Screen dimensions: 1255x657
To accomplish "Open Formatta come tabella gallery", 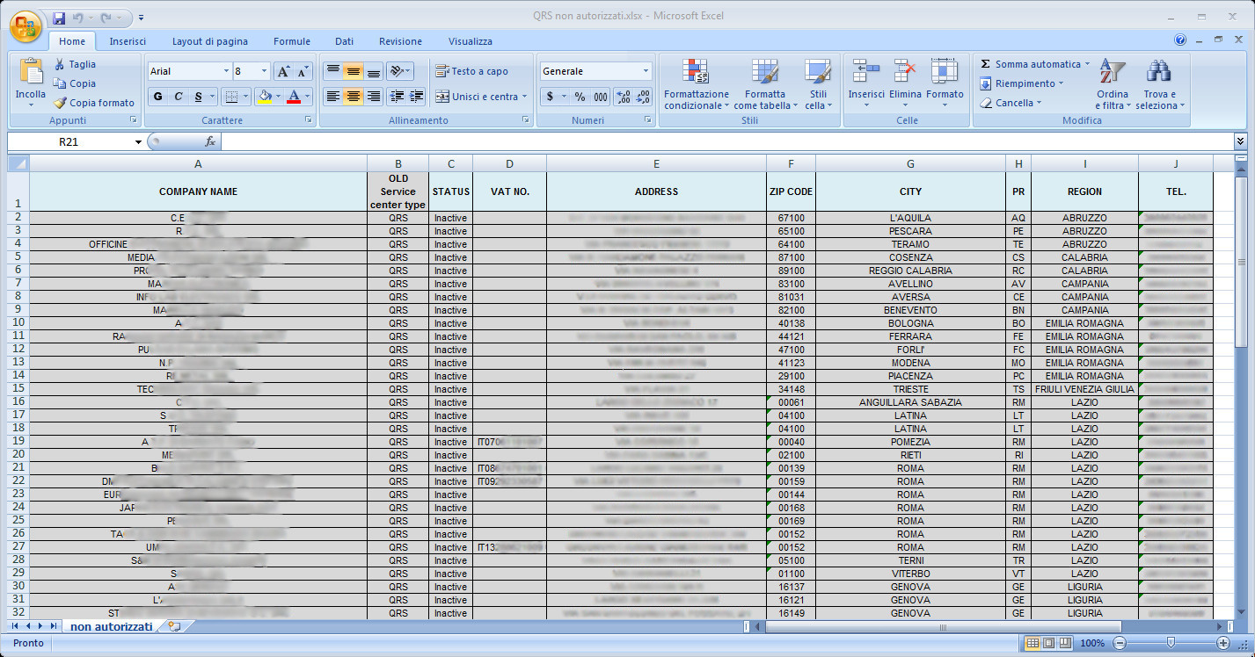I will pos(765,84).
